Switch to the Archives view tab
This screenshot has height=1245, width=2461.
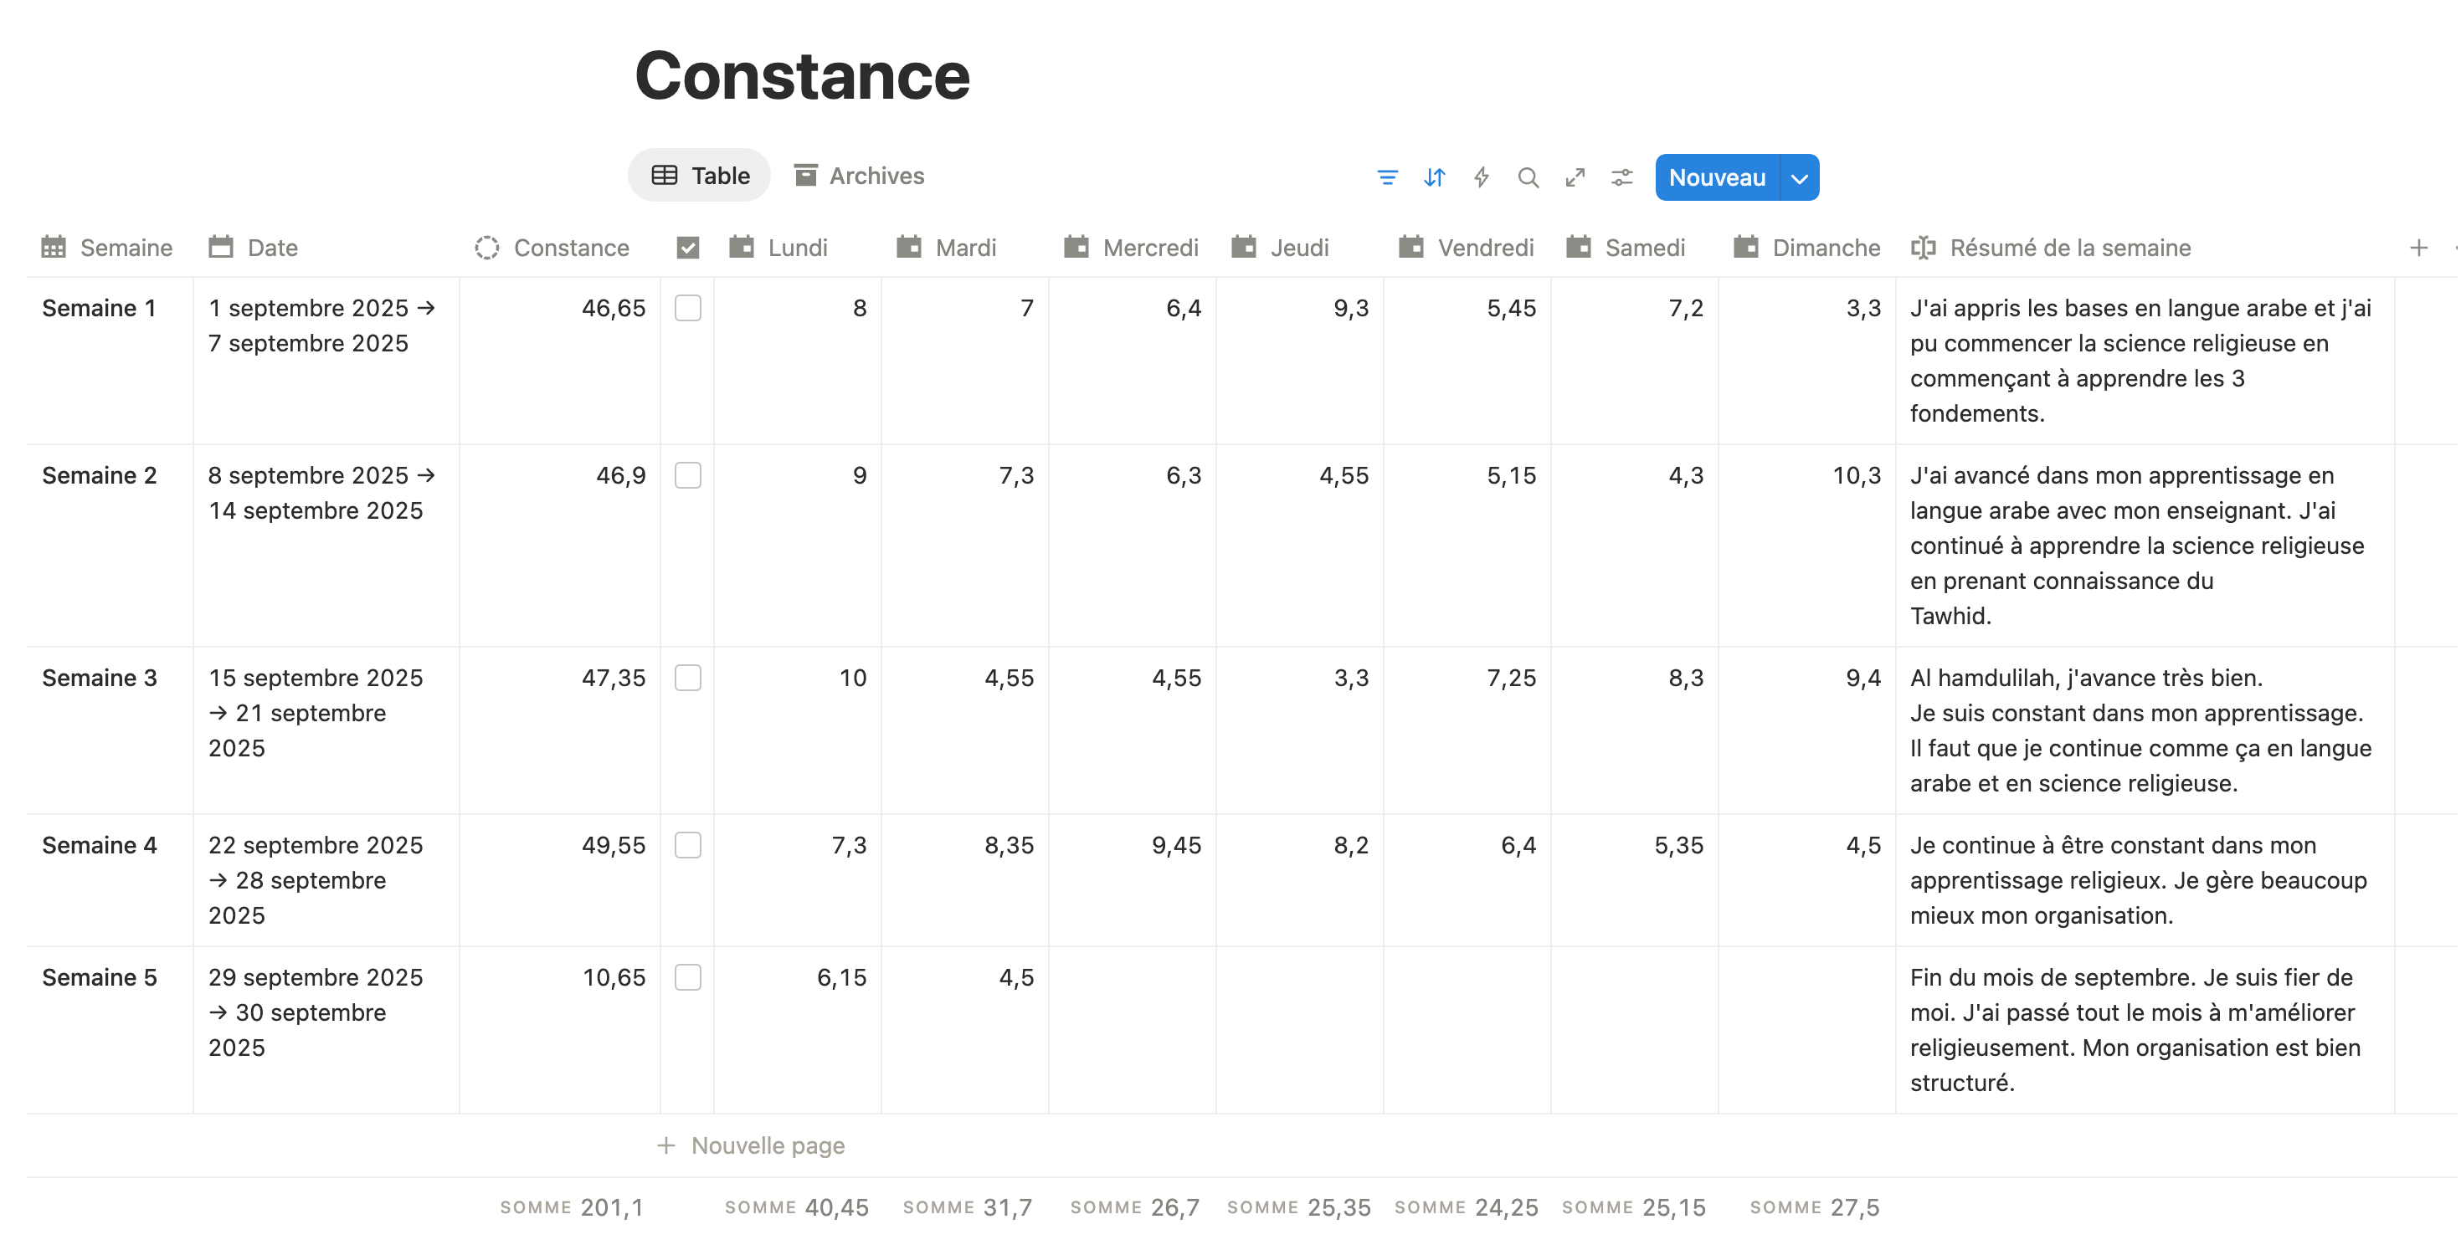coord(860,176)
